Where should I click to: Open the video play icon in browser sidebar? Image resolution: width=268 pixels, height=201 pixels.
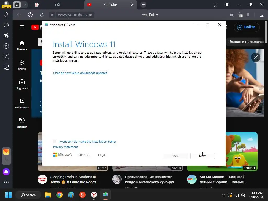6,46
